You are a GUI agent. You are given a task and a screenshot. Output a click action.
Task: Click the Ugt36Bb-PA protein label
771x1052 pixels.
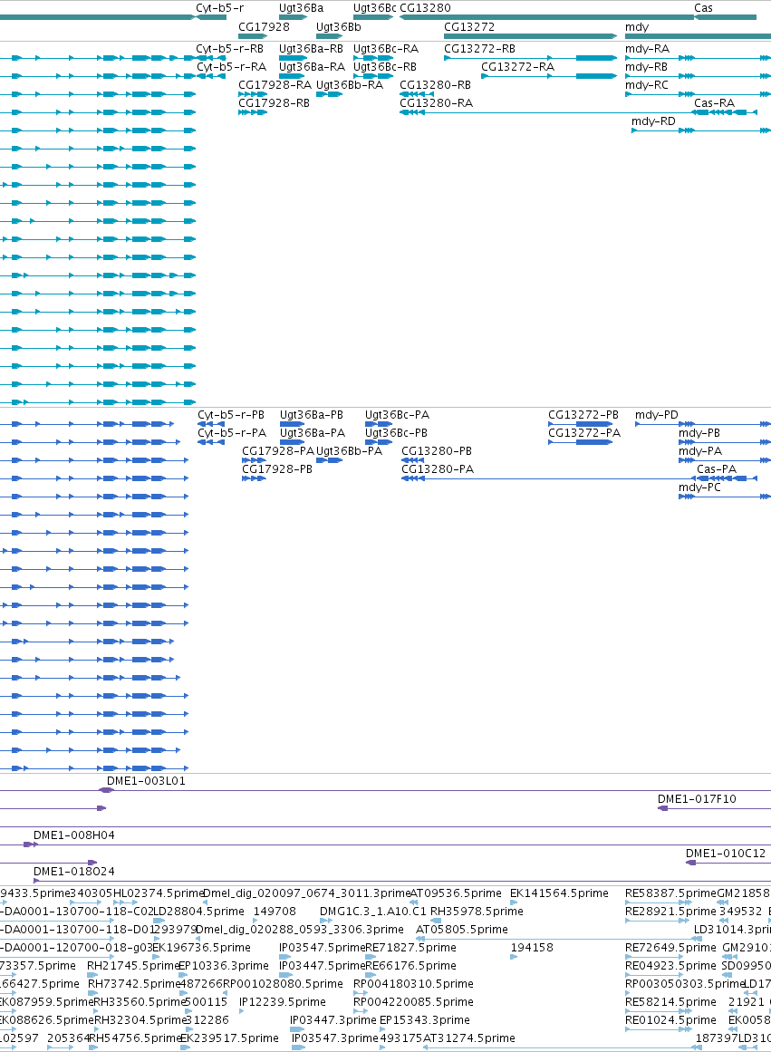click(x=350, y=451)
